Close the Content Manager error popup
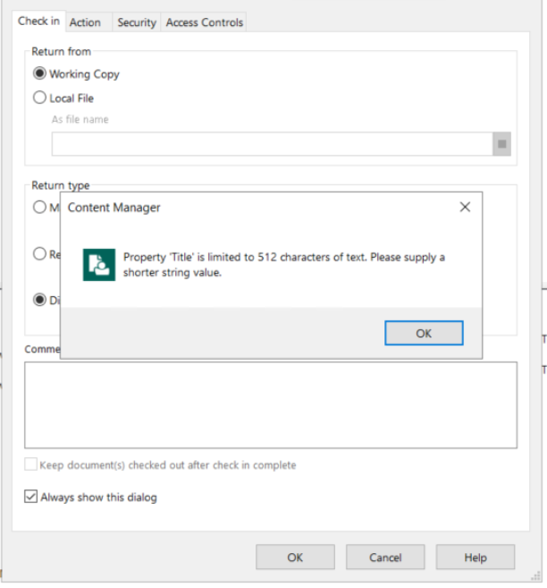This screenshot has height=588, width=547. [x=465, y=207]
